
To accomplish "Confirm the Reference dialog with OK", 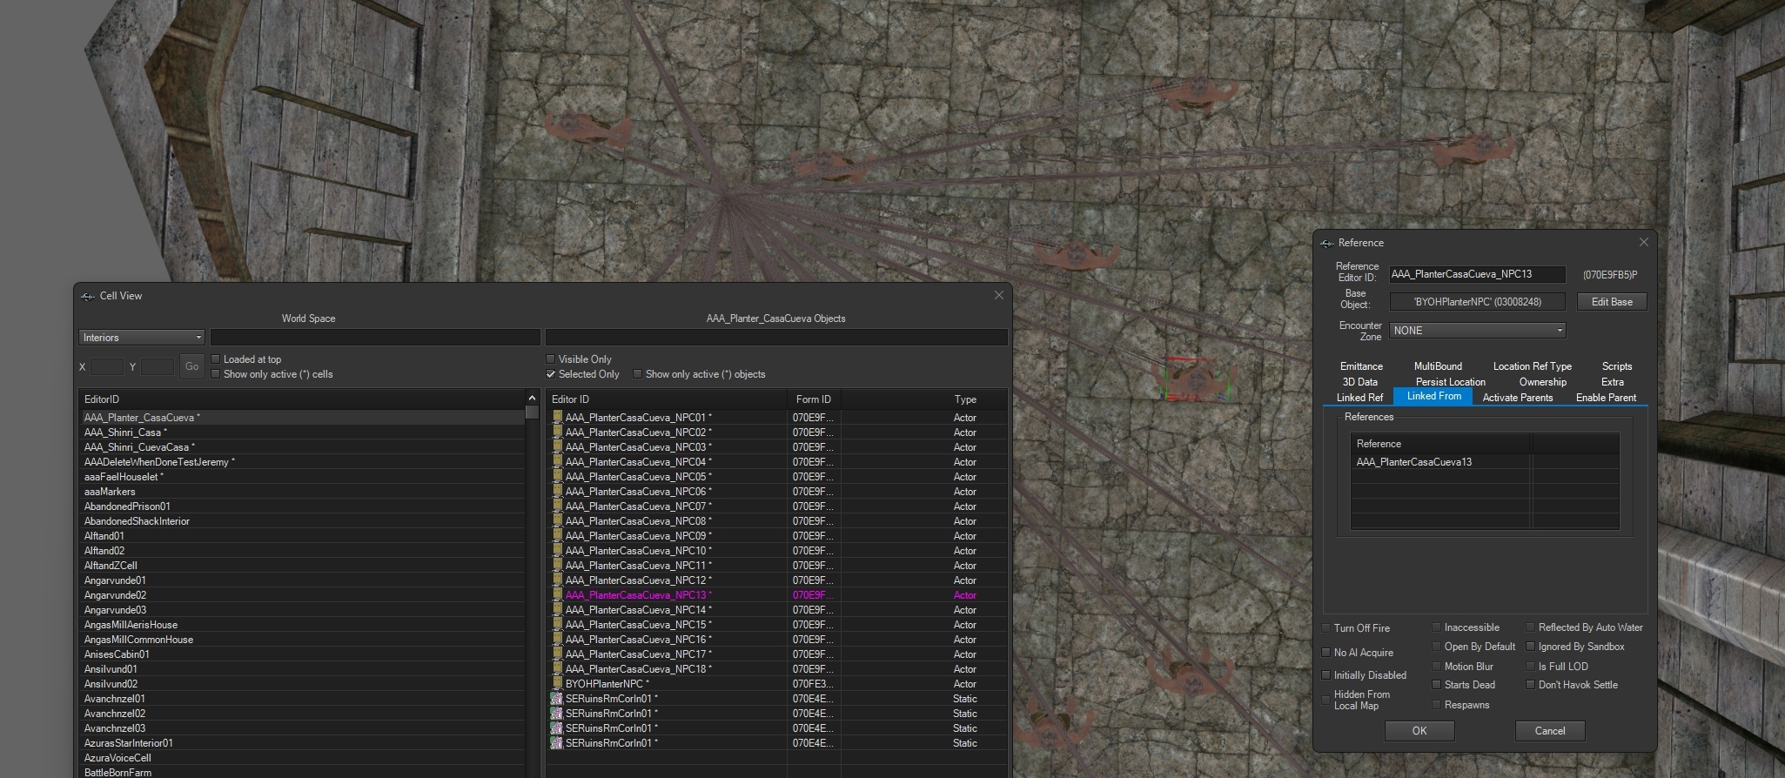I will click(1419, 731).
